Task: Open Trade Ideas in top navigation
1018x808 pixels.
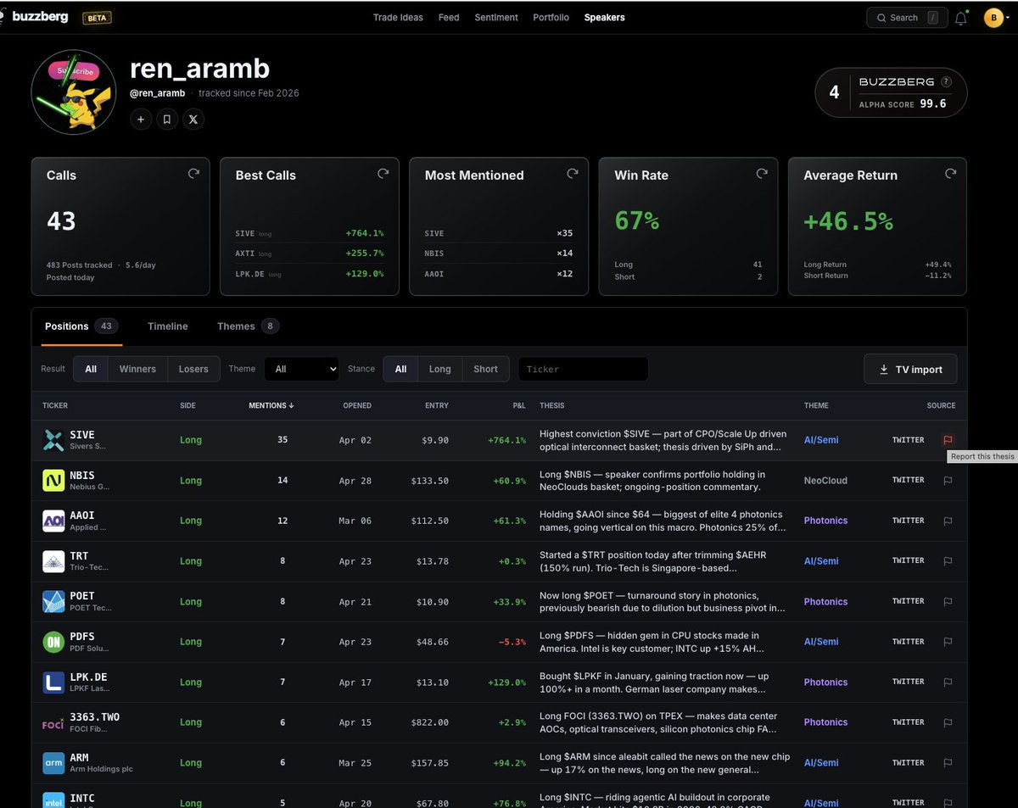Action: coord(398,17)
